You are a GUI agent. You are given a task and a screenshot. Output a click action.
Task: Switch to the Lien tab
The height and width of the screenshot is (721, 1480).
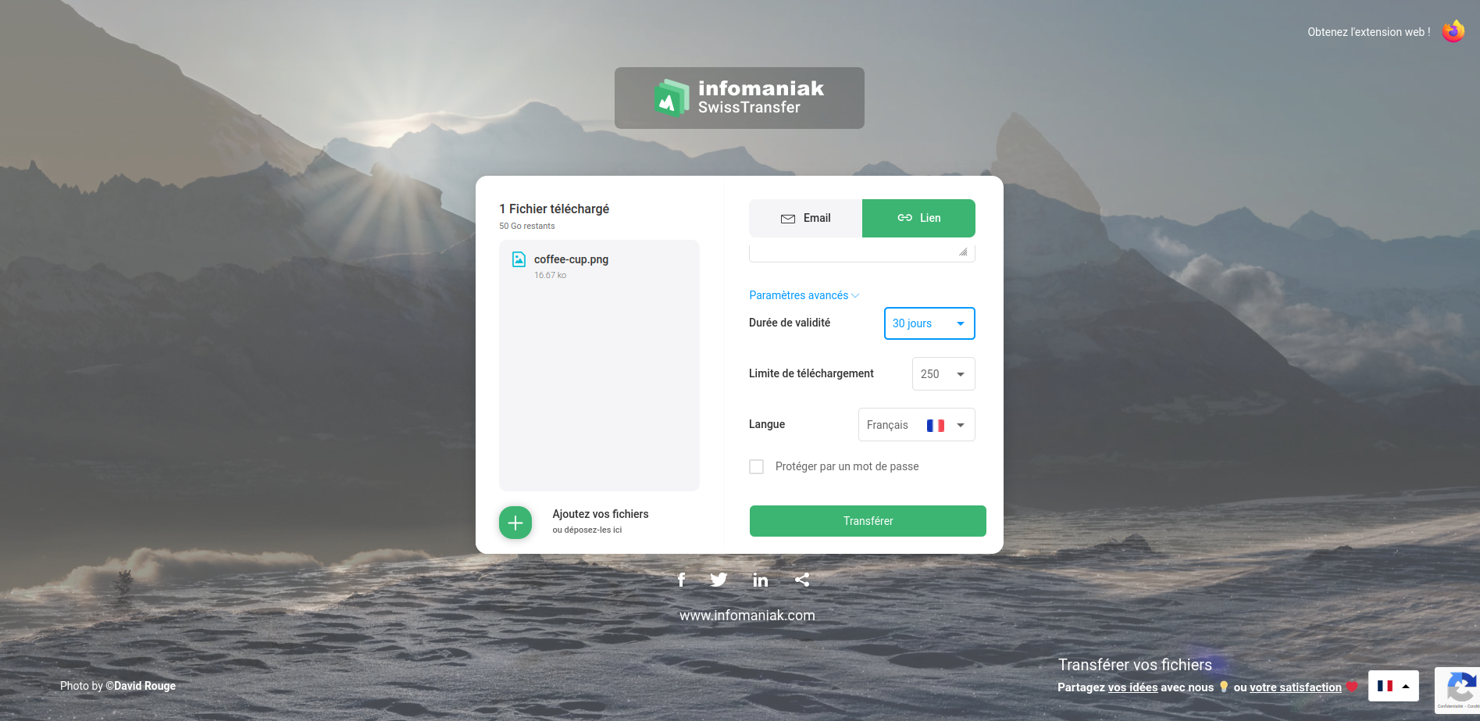pos(918,218)
